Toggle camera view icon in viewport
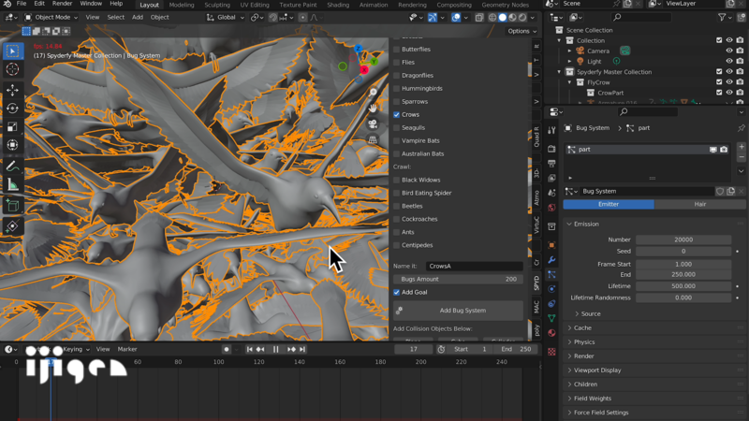 (373, 124)
